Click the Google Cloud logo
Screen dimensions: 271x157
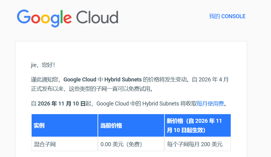pyautogui.click(x=68, y=18)
